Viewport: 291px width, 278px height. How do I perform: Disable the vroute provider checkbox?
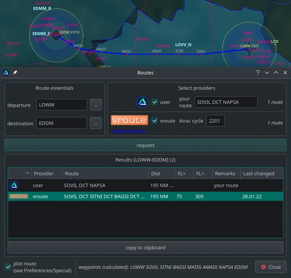click(155, 121)
